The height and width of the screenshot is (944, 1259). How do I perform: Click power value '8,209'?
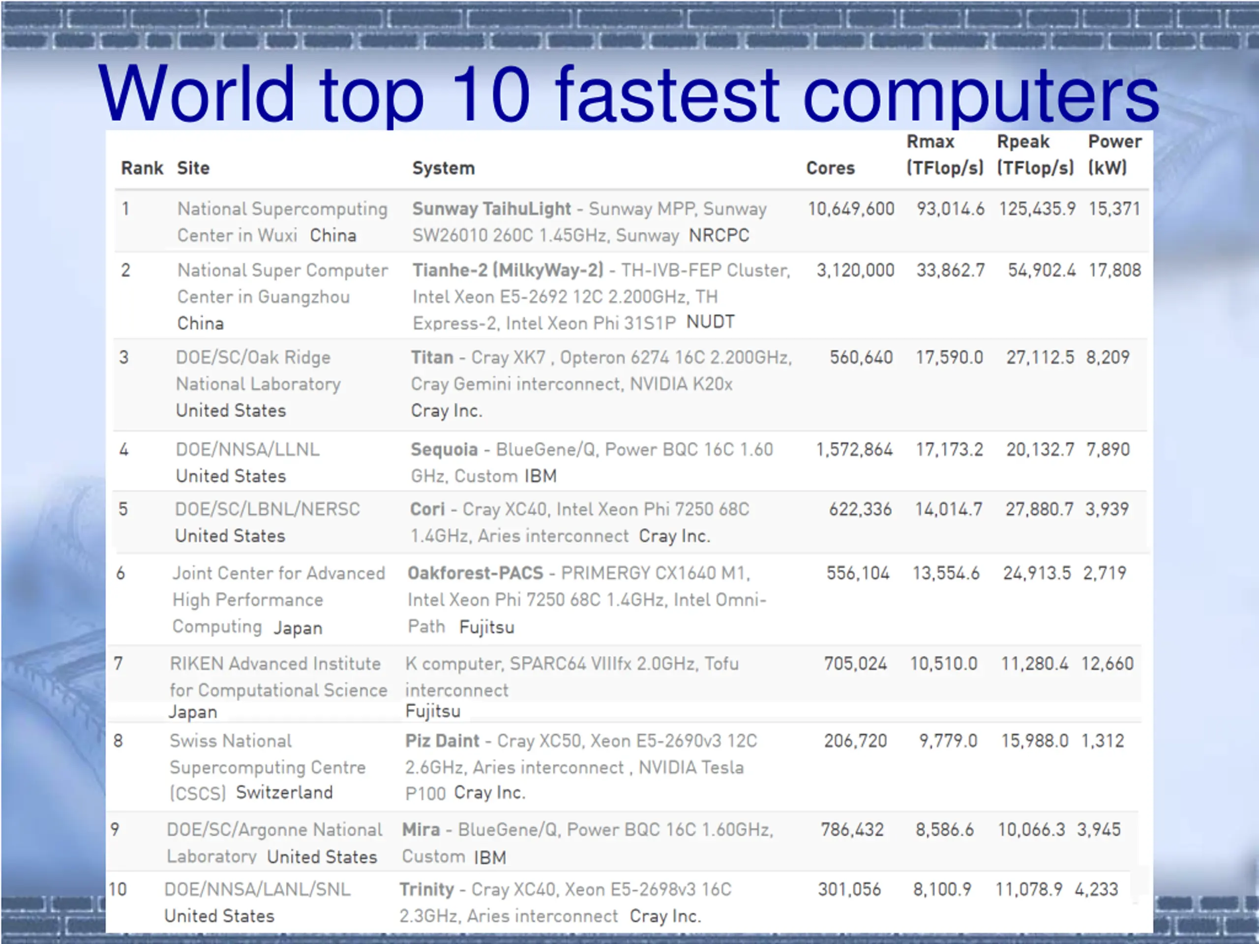tap(1108, 357)
